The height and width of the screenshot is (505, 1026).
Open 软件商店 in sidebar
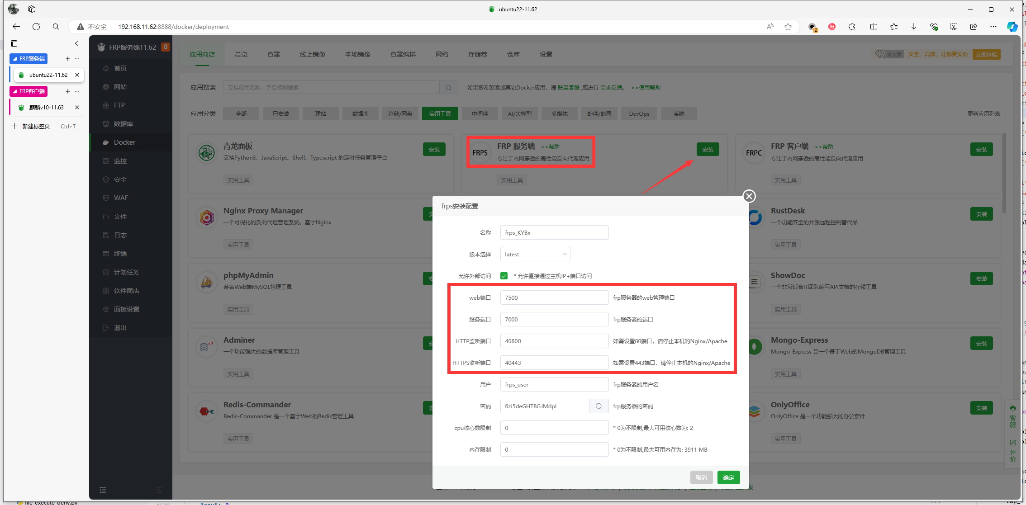(126, 291)
